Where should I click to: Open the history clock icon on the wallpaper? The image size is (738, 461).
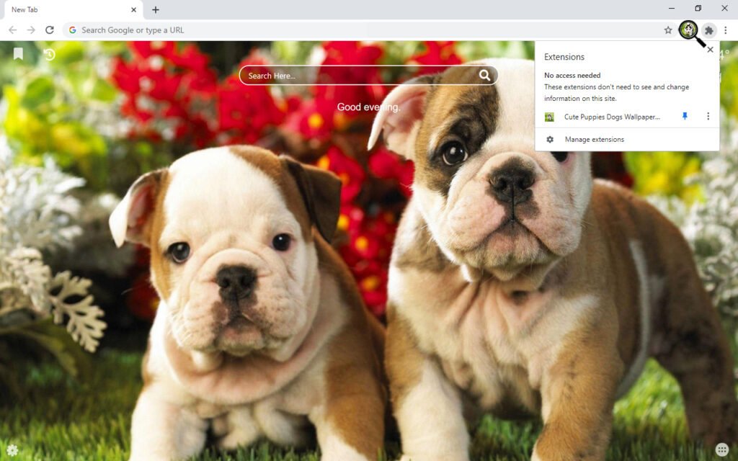click(x=48, y=53)
